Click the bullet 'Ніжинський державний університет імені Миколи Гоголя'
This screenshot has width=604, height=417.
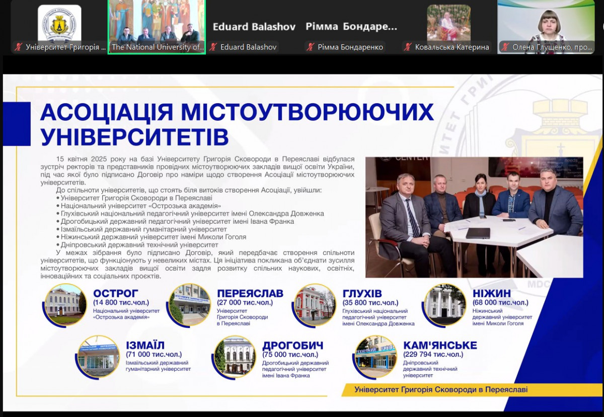[151, 237]
